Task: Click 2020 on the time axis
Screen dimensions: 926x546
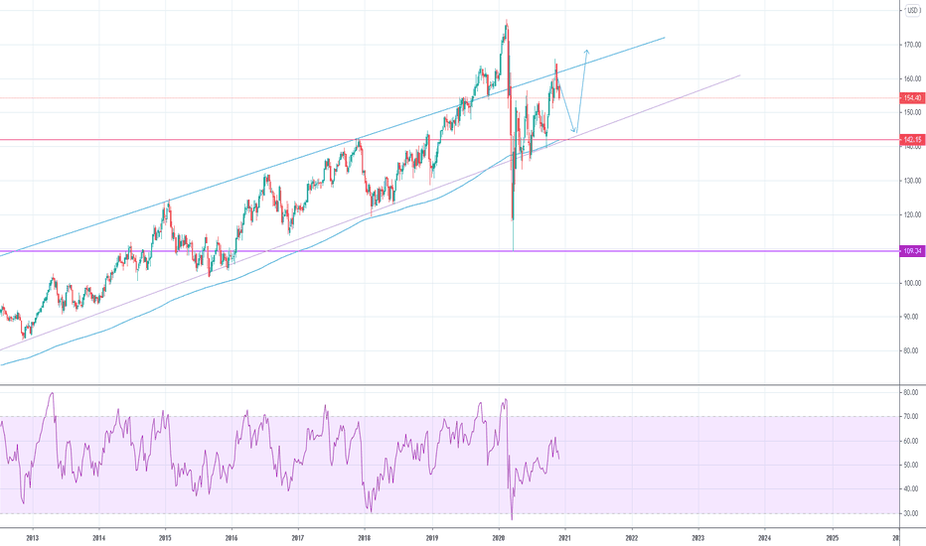Action: pos(499,538)
